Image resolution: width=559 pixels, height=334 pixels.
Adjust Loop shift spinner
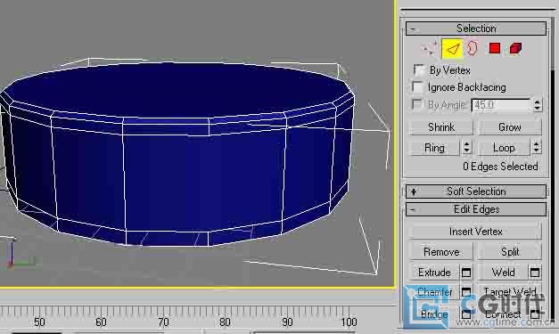(x=536, y=148)
